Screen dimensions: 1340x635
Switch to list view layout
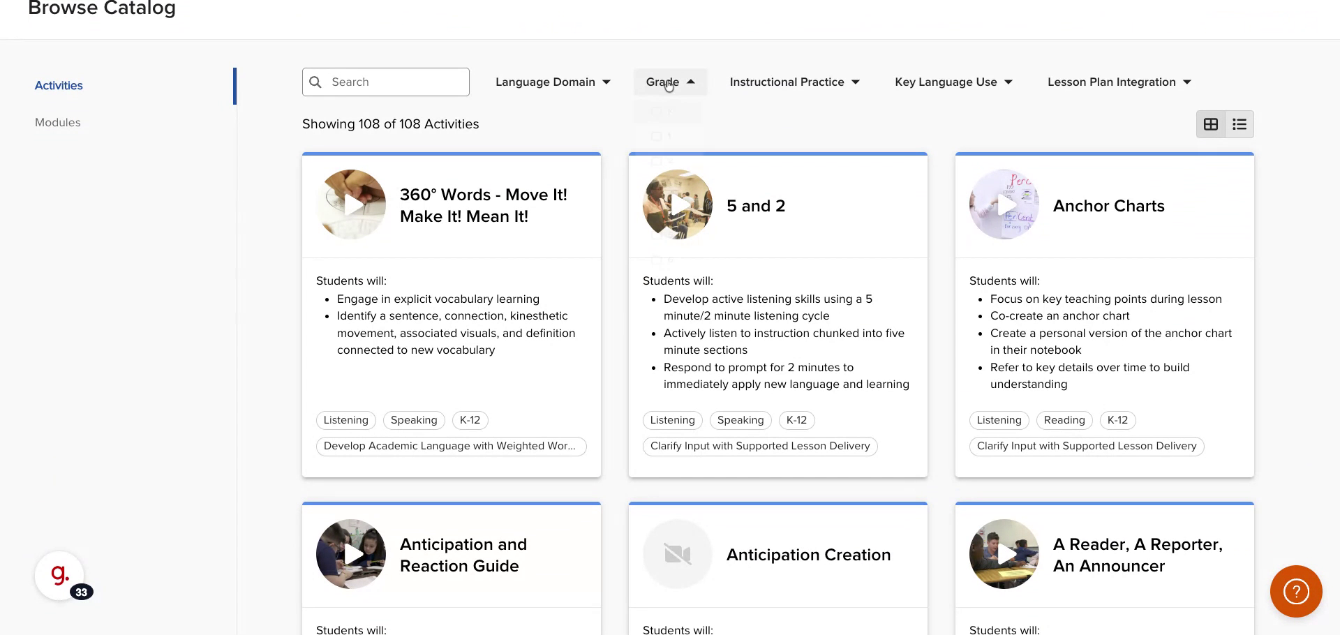pyautogui.click(x=1239, y=124)
